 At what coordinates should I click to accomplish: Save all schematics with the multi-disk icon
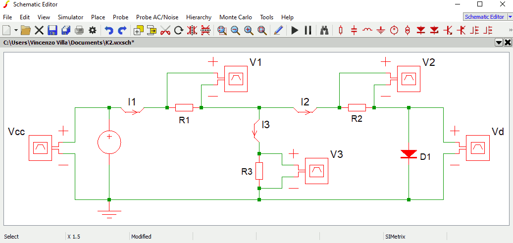pos(66,30)
